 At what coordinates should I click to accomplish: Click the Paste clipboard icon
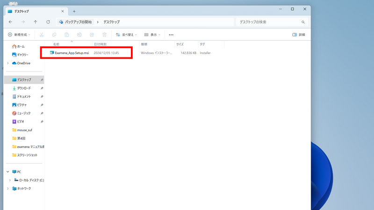pyautogui.click(x=67, y=35)
